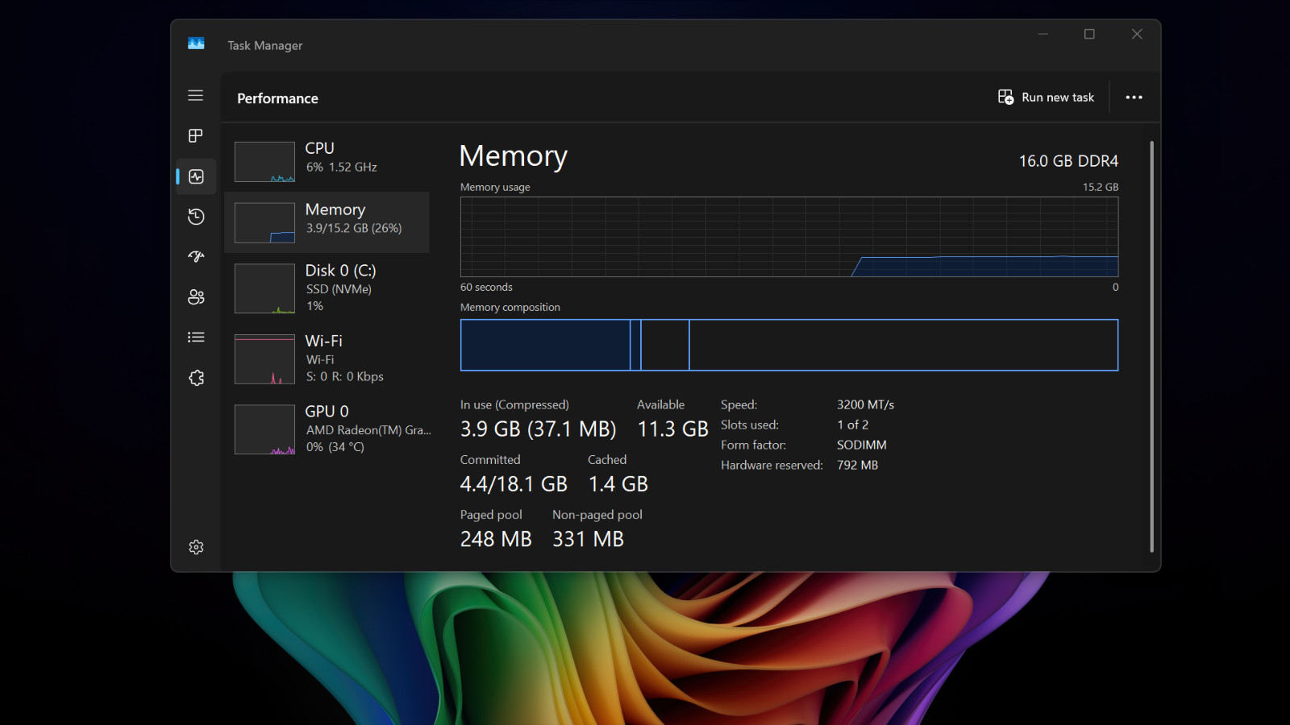Open the Services puzzle icon
Screen dimensions: 1290x725
195,377
